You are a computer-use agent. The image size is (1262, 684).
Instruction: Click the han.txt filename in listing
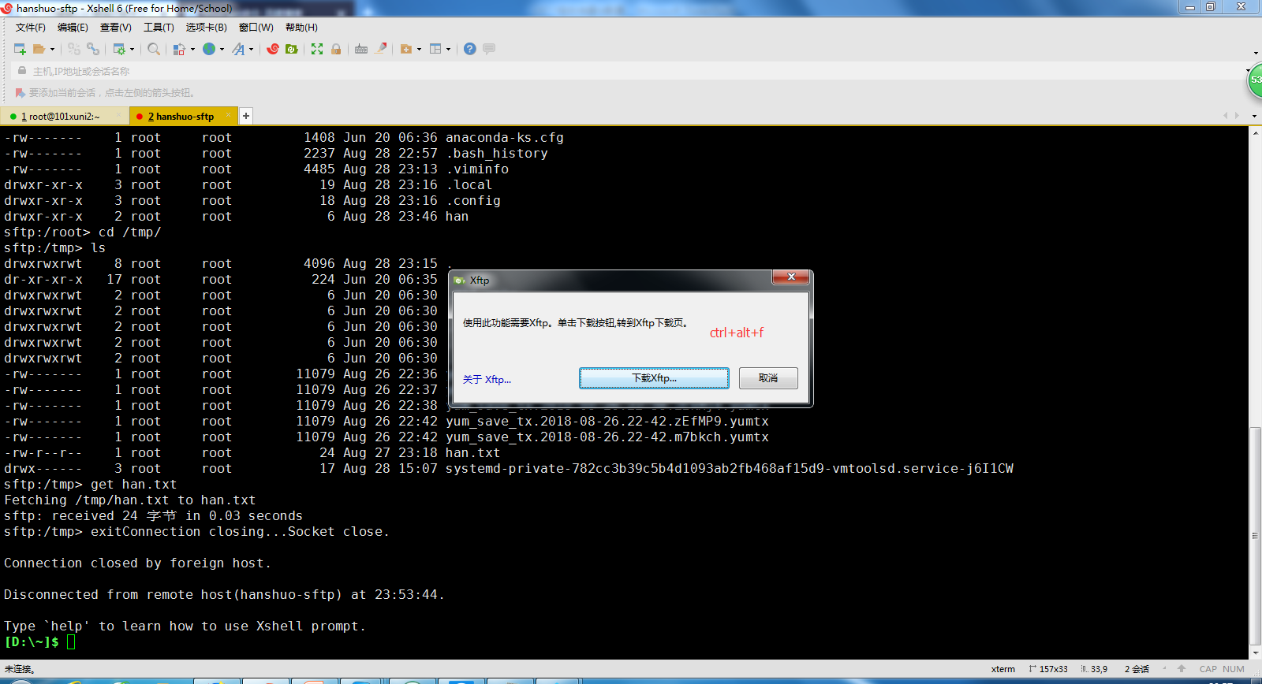472,453
